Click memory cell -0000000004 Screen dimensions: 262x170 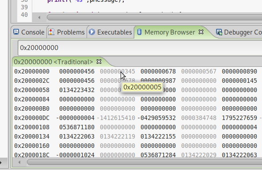(75, 118)
